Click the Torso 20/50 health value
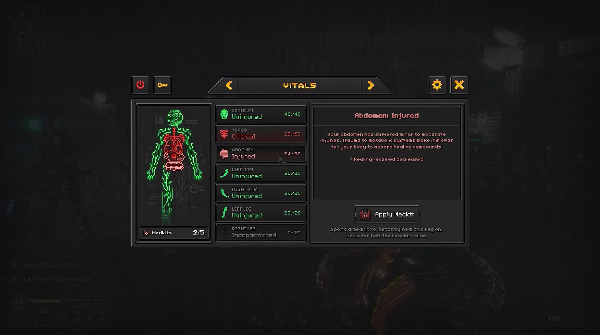 click(292, 134)
